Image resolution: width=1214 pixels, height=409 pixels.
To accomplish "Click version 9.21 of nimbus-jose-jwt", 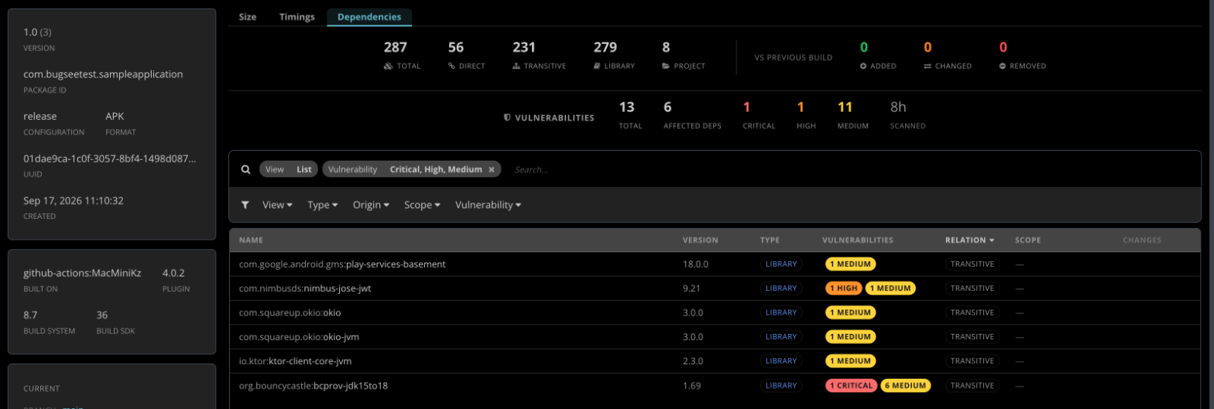I will point(691,288).
